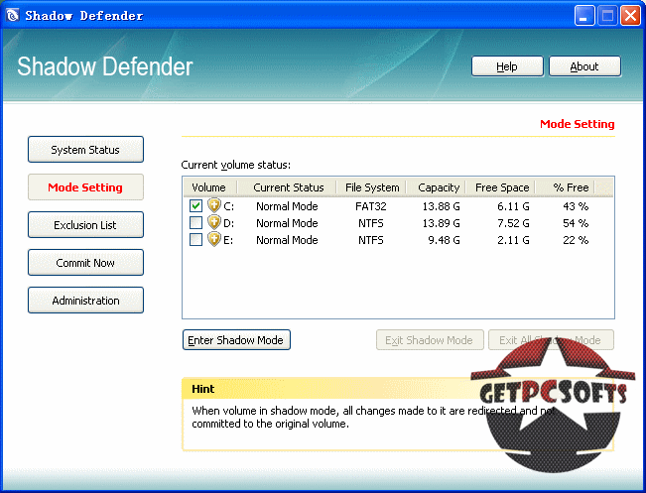Click the 2.11 G free space value
The width and height of the screenshot is (646, 493).
pyautogui.click(x=513, y=240)
